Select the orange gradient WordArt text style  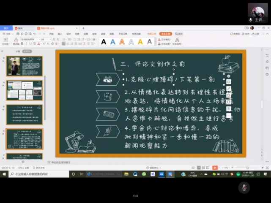(x=122, y=41)
